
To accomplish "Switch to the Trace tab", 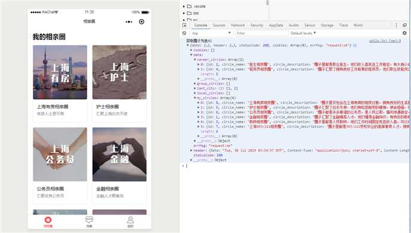I will tap(343, 25).
